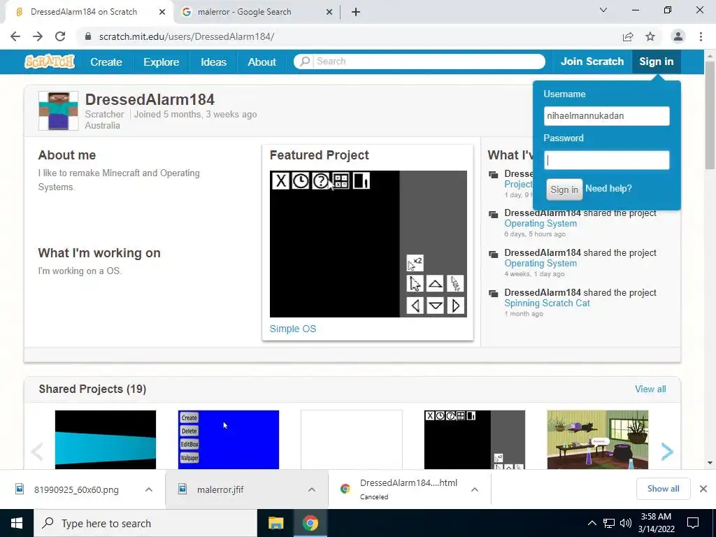Open the cyan shape project thumbnail
Viewport: 716px width, 537px height.
[106, 439]
